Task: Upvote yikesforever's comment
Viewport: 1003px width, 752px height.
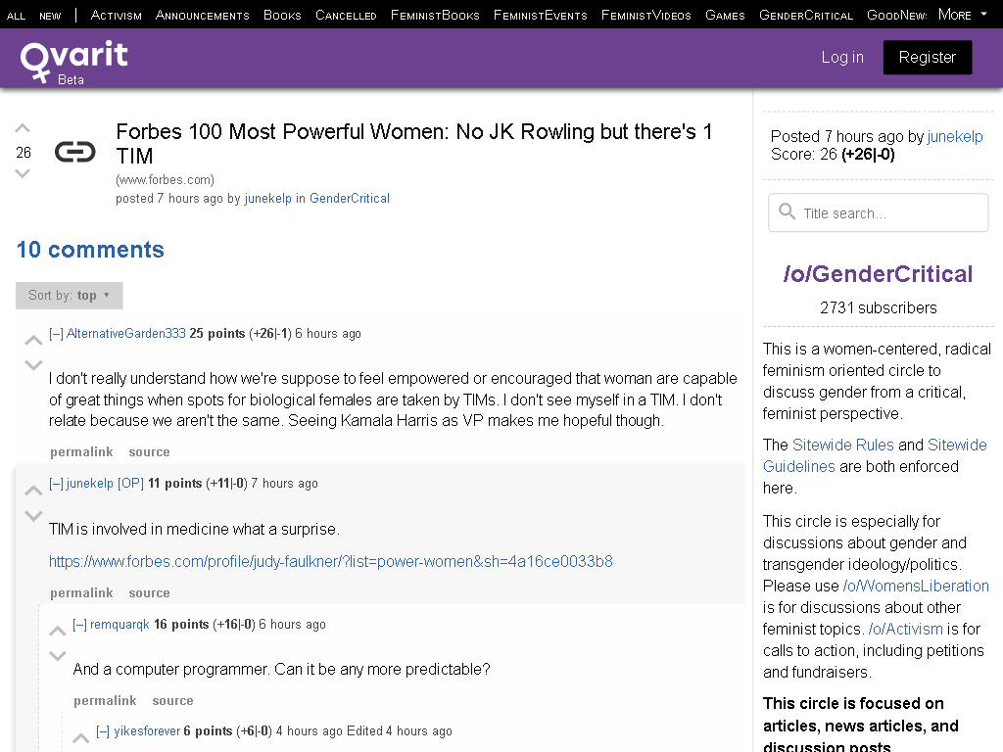Action: pyautogui.click(x=80, y=738)
